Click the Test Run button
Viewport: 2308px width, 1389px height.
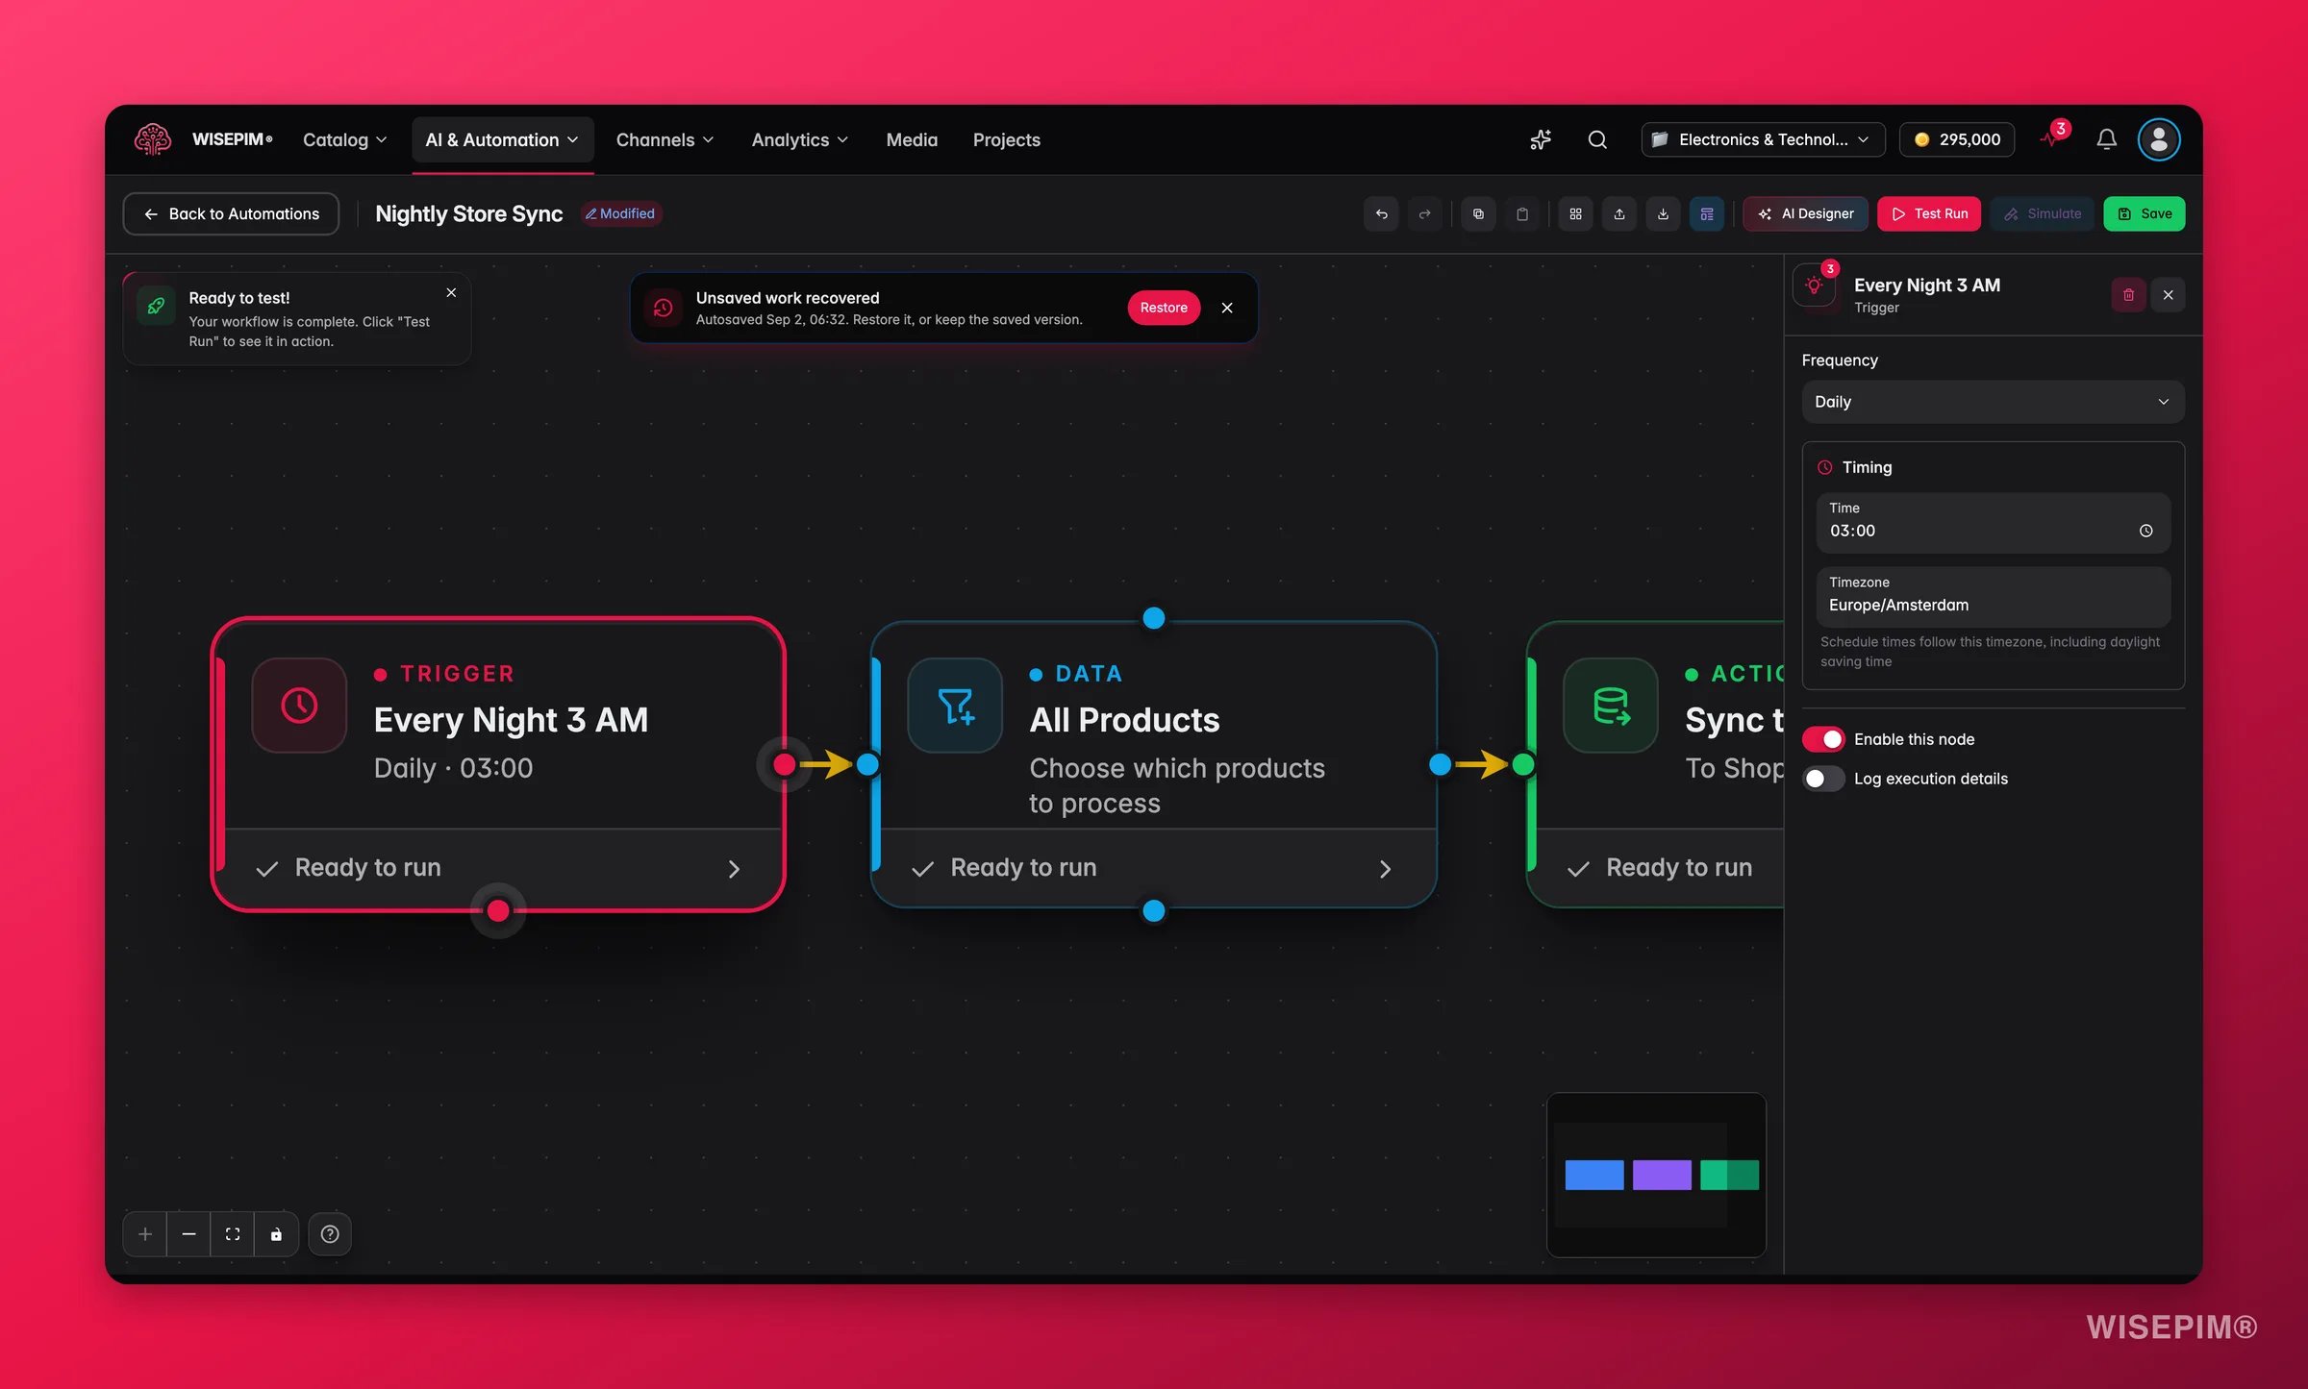tap(1929, 213)
